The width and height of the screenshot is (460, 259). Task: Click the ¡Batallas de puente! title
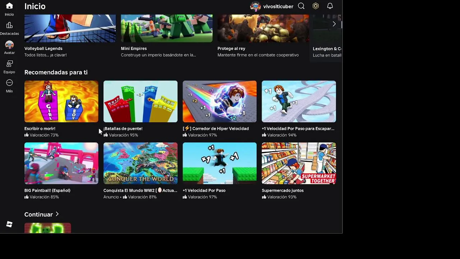coord(123,128)
